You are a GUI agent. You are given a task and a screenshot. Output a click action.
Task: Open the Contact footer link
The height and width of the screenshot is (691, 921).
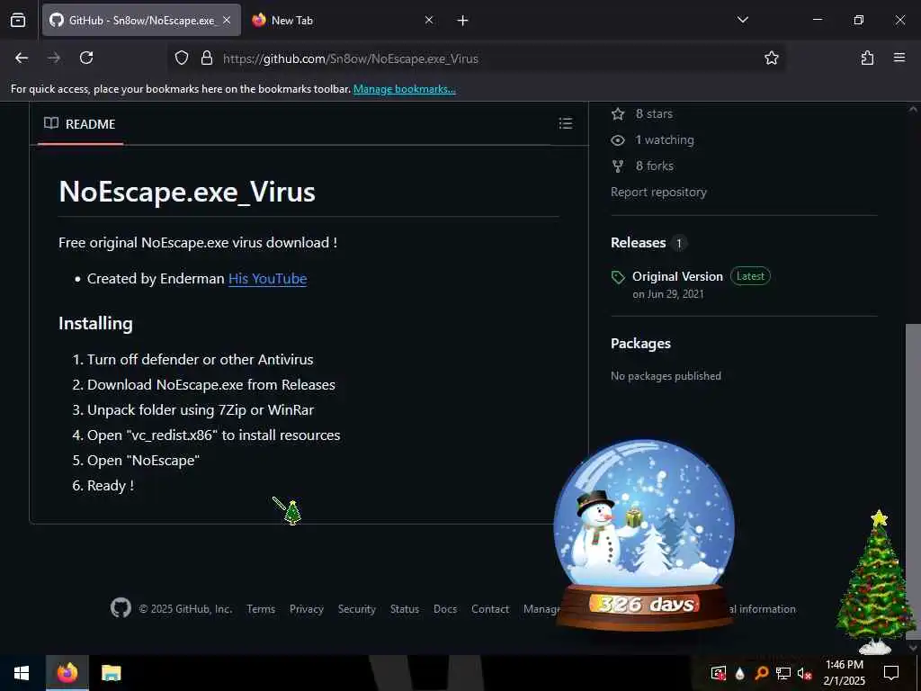[x=490, y=609]
